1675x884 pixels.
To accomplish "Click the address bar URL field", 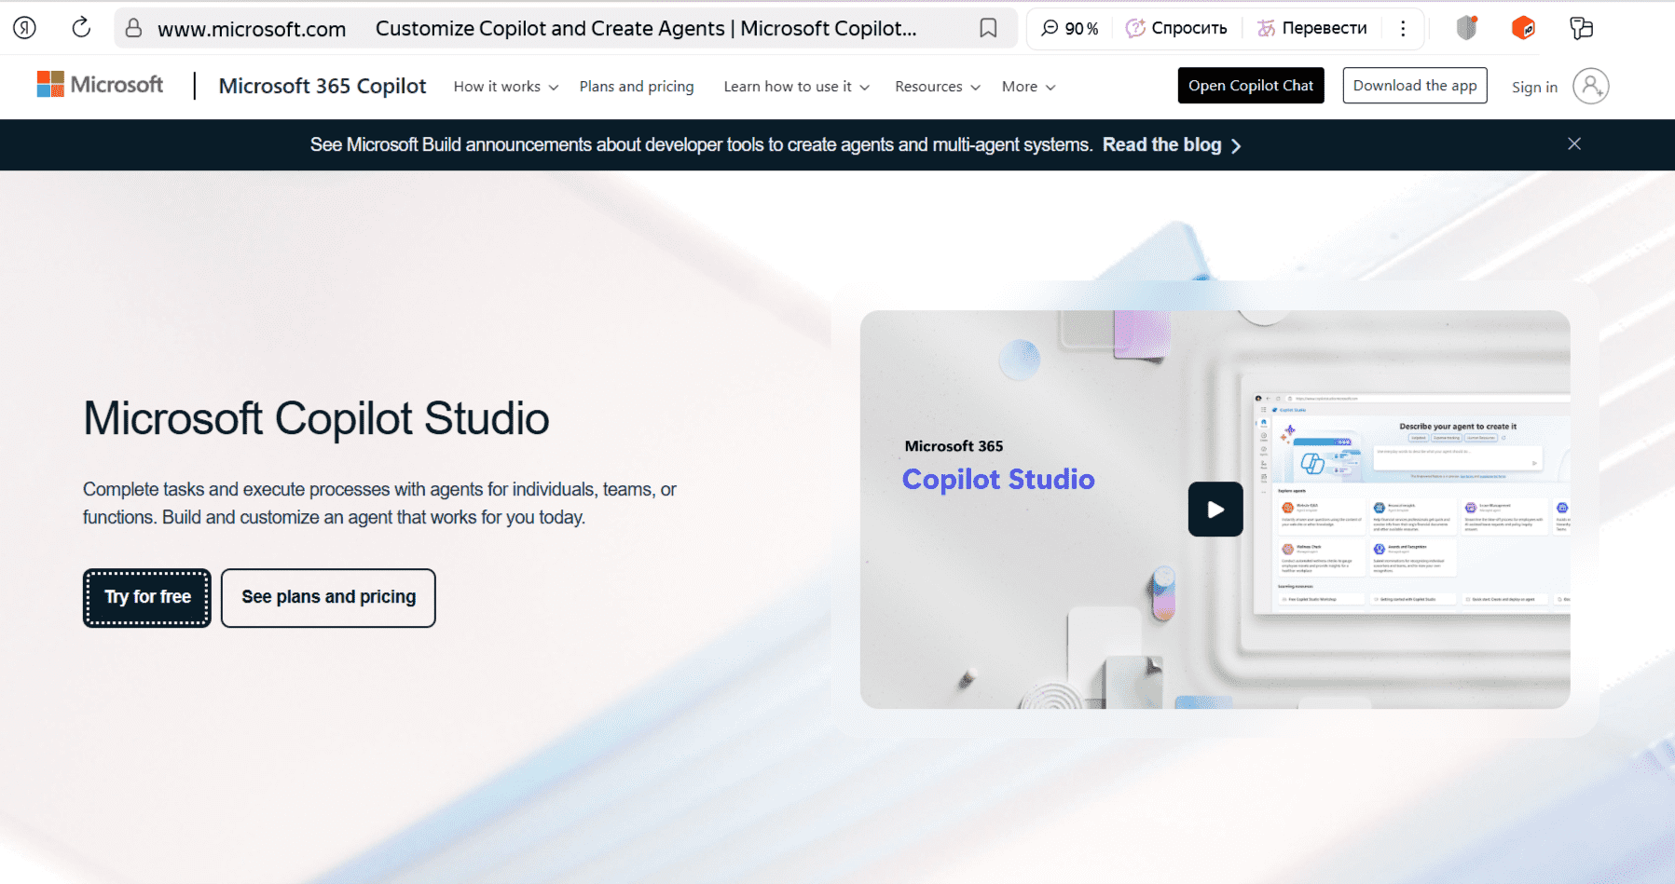I will pos(252,29).
